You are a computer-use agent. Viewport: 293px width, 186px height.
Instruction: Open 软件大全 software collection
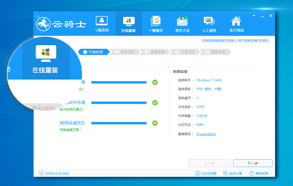click(182, 24)
